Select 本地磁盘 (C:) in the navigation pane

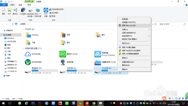click(x=11, y=61)
